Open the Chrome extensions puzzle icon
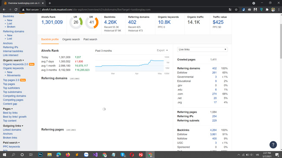 point(267,9)
